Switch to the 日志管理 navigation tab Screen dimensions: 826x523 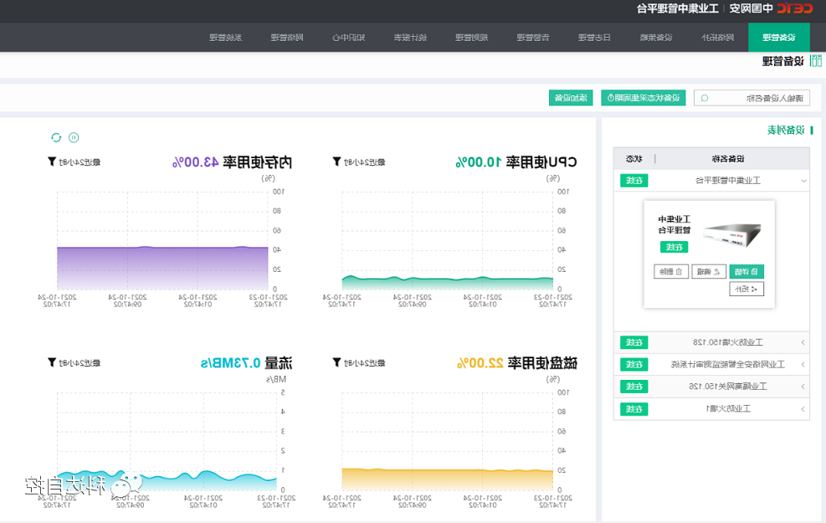pos(595,38)
